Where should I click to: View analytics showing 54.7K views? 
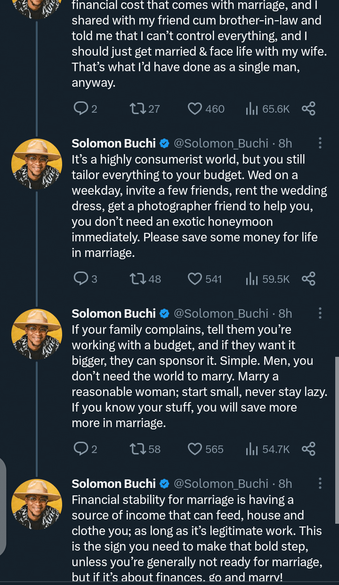coord(252,449)
